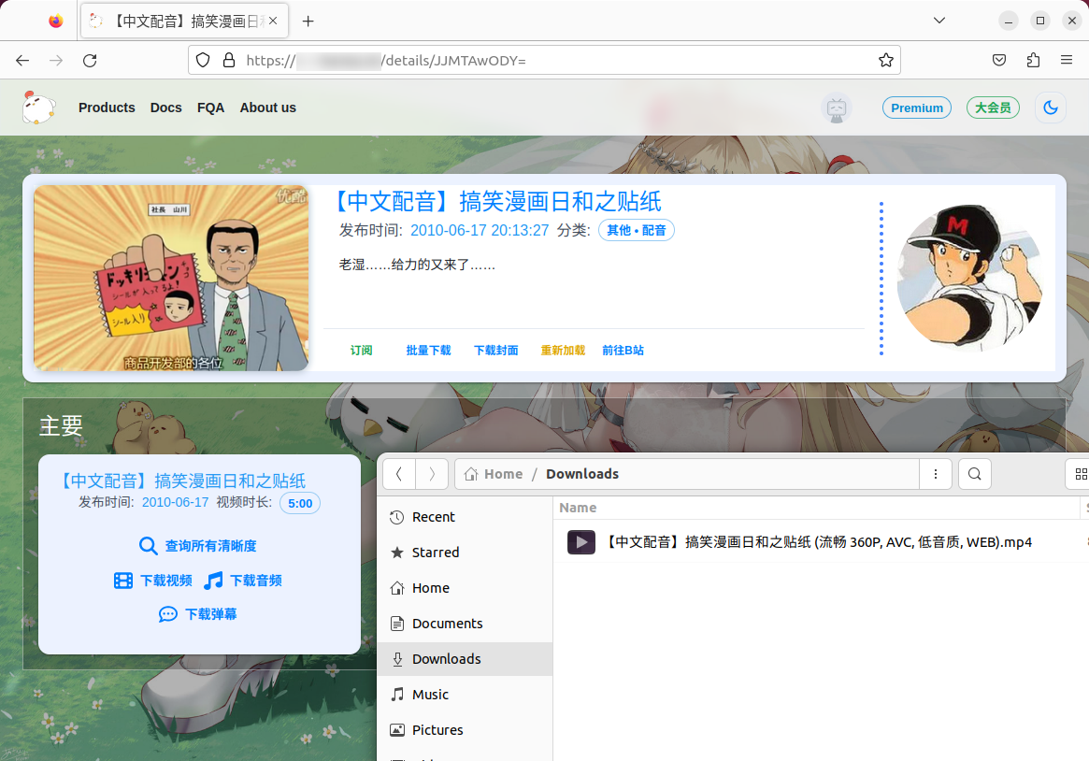The height and width of the screenshot is (761, 1089).
Task: Select Documents in the Files sidebar
Action: pos(465,624)
